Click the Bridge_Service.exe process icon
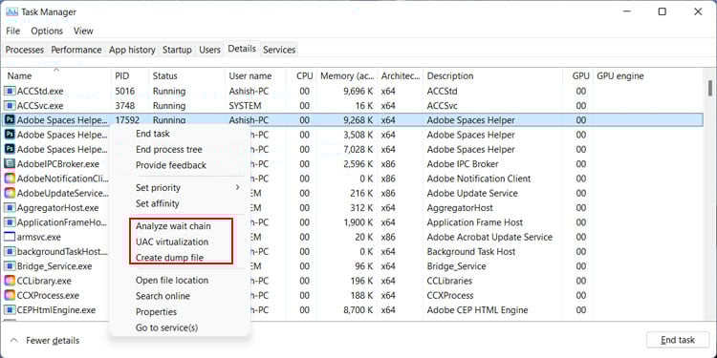Viewport: 717px width, 358px height. pos(10,266)
